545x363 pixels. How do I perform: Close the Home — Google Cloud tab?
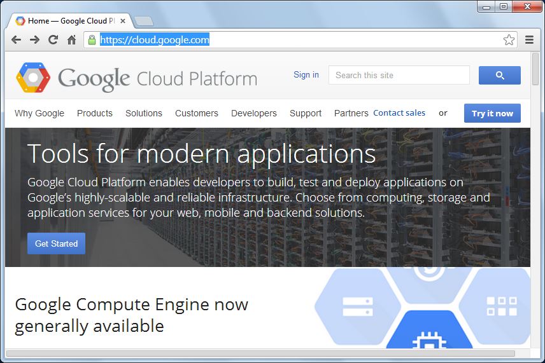pos(123,21)
